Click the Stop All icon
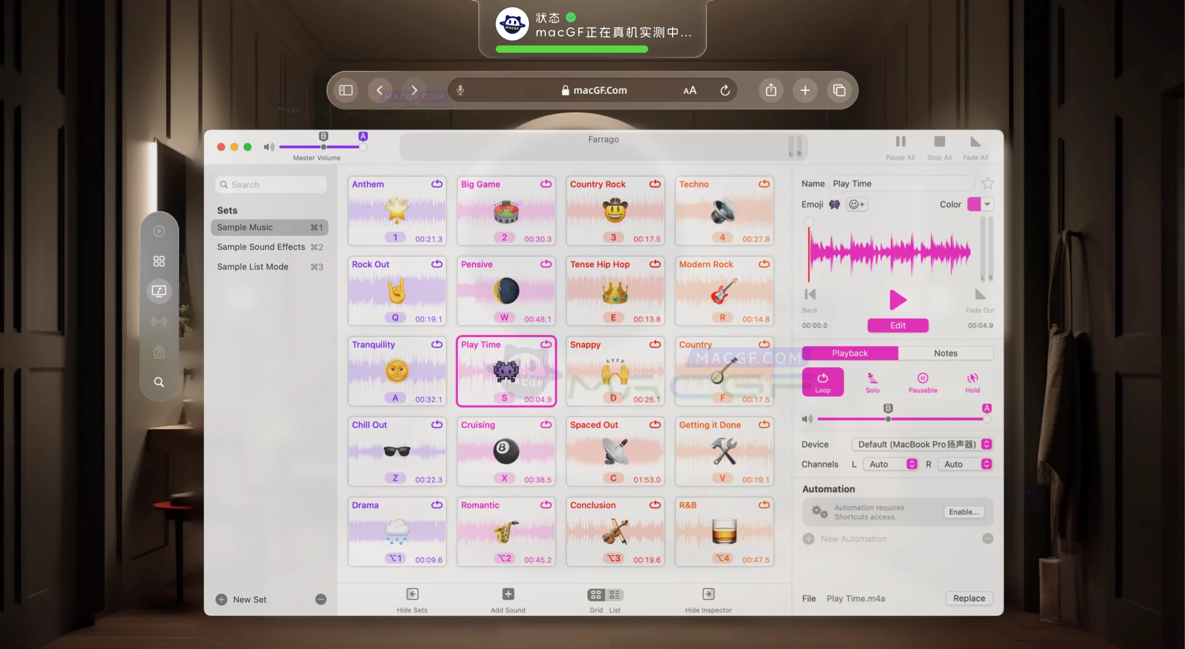Image resolution: width=1185 pixels, height=649 pixels. pyautogui.click(x=939, y=142)
